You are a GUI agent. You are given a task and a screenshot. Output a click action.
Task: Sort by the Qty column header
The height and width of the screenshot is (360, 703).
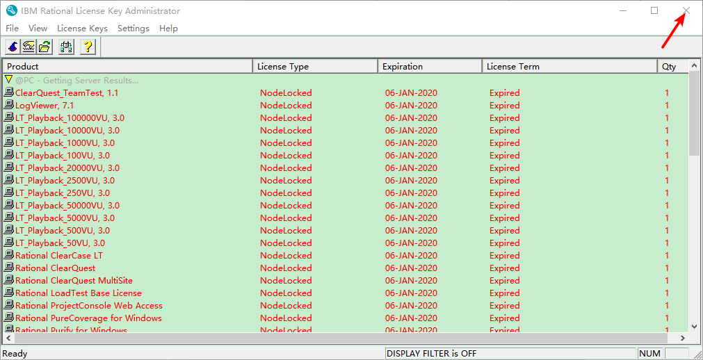673,66
